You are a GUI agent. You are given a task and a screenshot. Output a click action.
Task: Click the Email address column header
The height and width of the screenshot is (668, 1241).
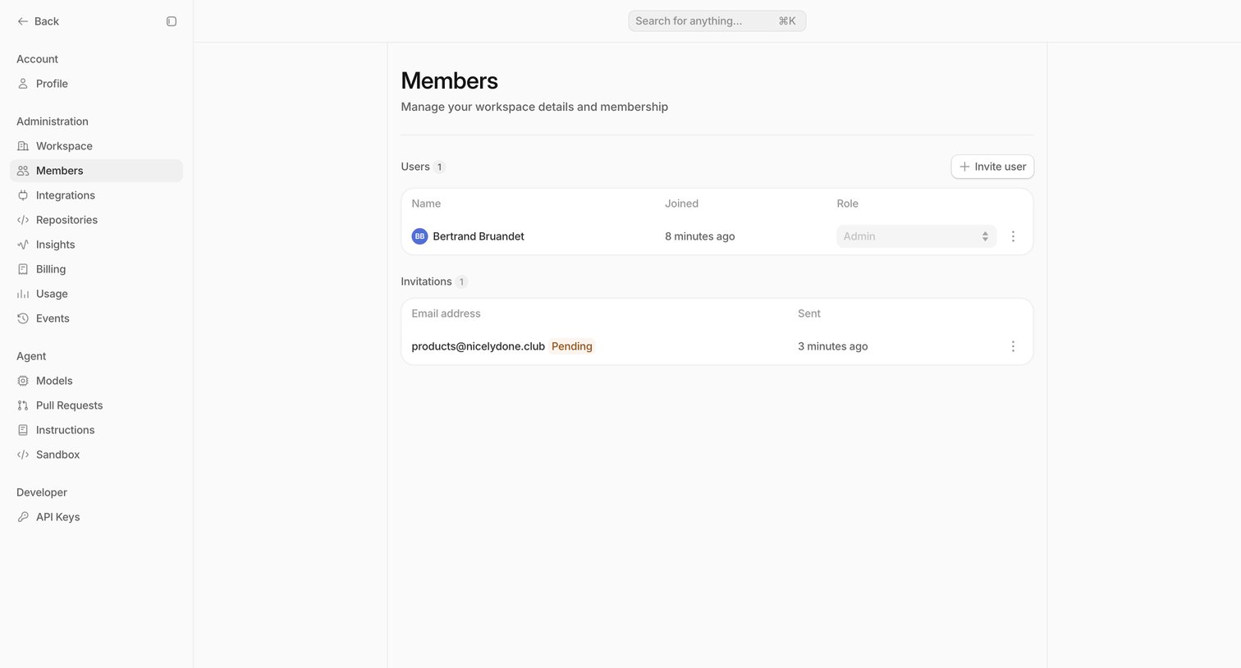pos(446,313)
